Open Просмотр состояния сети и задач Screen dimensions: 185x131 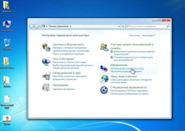pyautogui.click(x=70, y=62)
